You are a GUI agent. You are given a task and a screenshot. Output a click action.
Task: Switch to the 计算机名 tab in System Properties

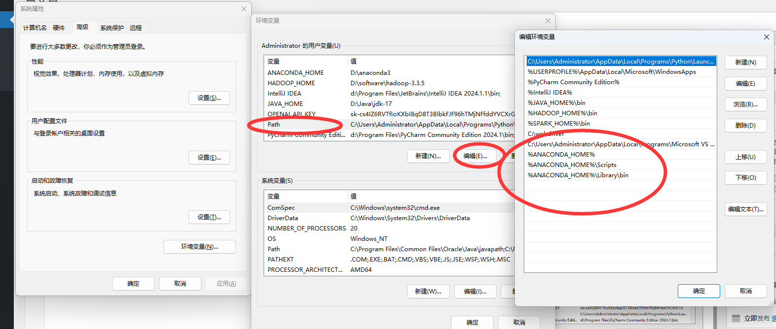[35, 28]
